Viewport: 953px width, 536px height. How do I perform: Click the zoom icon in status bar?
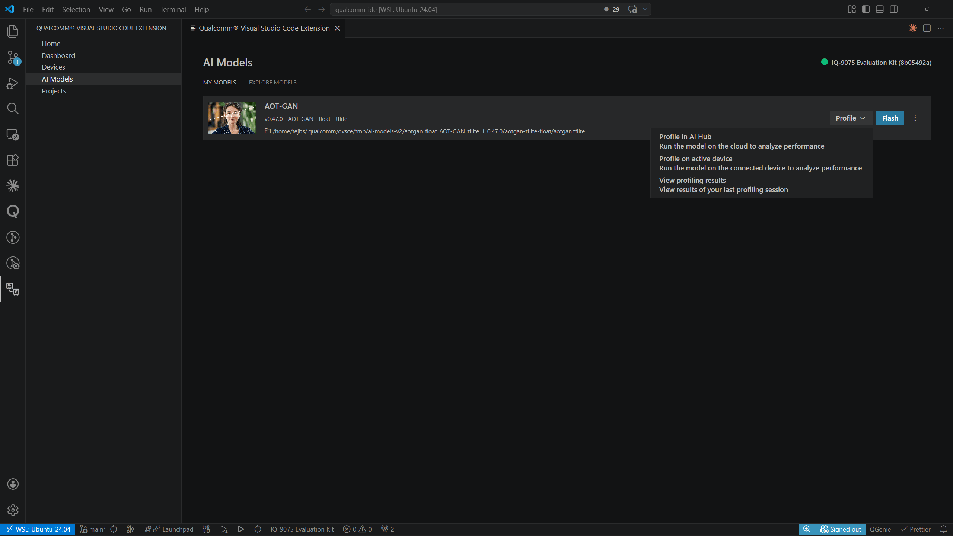click(x=807, y=529)
